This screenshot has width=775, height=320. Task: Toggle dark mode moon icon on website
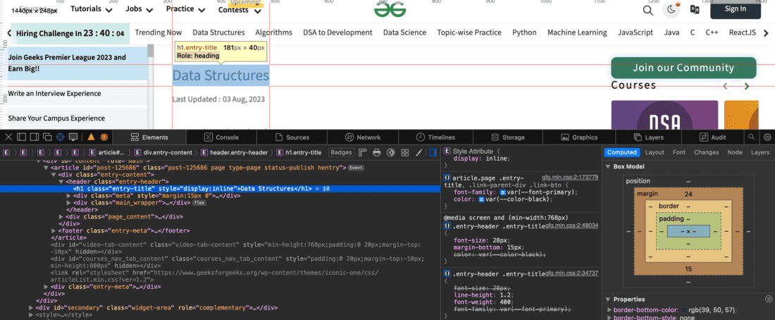tap(671, 9)
